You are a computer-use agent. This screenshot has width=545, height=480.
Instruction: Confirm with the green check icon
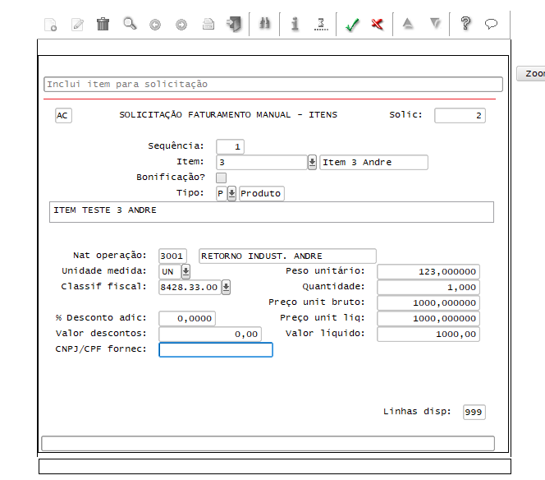point(352,25)
